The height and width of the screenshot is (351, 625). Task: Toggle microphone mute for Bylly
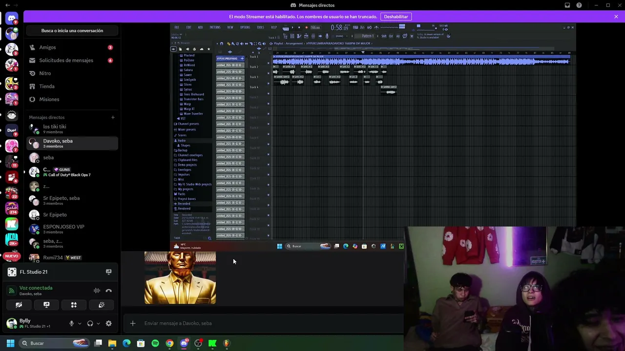coord(71,323)
